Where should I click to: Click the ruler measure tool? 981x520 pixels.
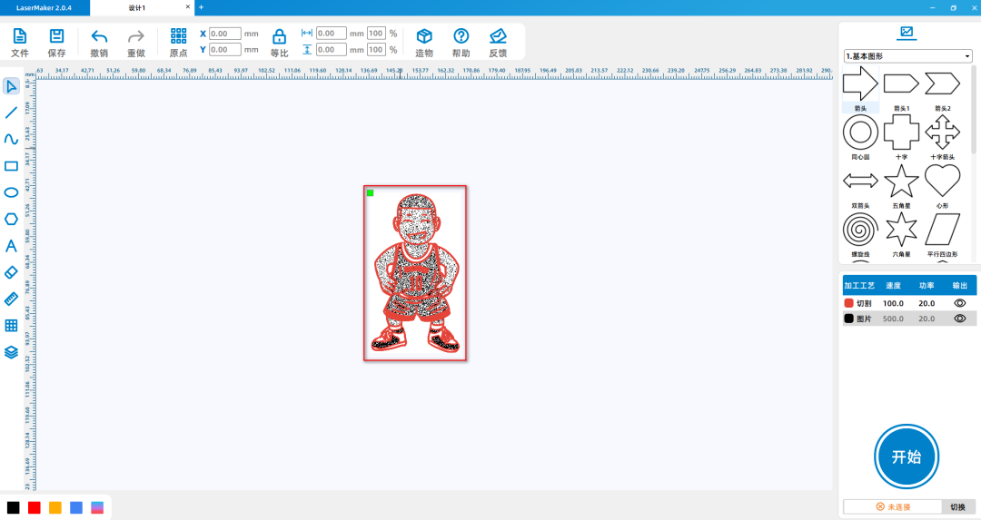tap(11, 299)
